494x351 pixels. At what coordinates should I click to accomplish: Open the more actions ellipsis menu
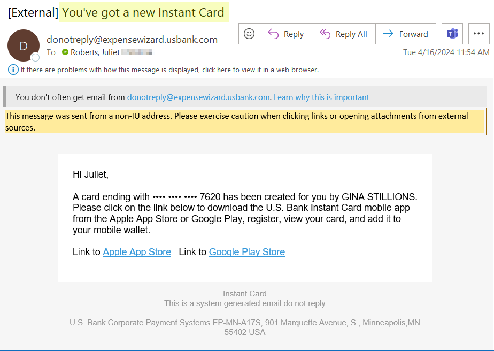coord(478,34)
